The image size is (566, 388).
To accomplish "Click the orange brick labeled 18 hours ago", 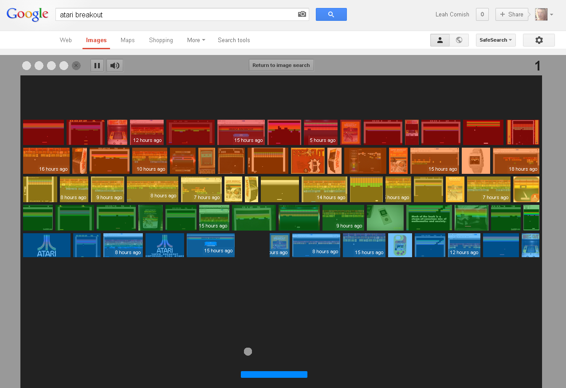I will [516, 161].
